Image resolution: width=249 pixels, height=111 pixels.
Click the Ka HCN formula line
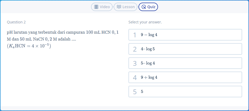click(x=29, y=46)
